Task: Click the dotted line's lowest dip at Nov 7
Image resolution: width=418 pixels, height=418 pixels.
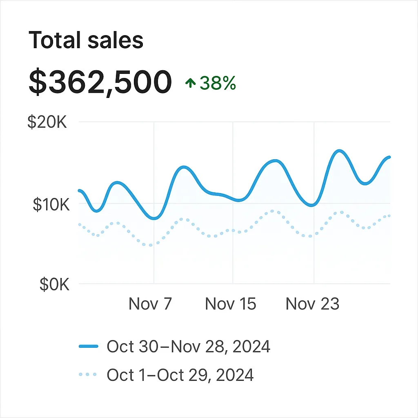Action: pyautogui.click(x=151, y=245)
